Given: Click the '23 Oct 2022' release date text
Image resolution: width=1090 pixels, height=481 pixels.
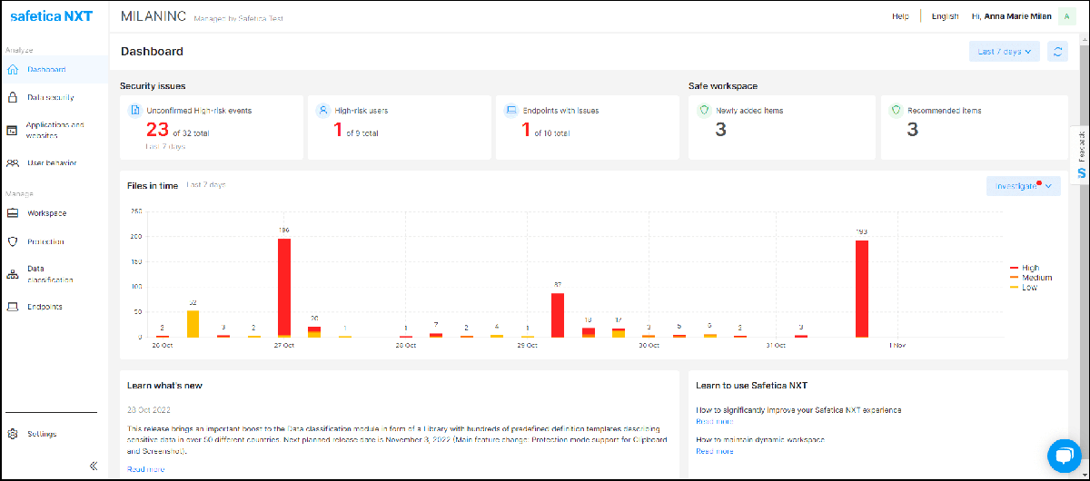Looking at the screenshot, I should point(149,410).
